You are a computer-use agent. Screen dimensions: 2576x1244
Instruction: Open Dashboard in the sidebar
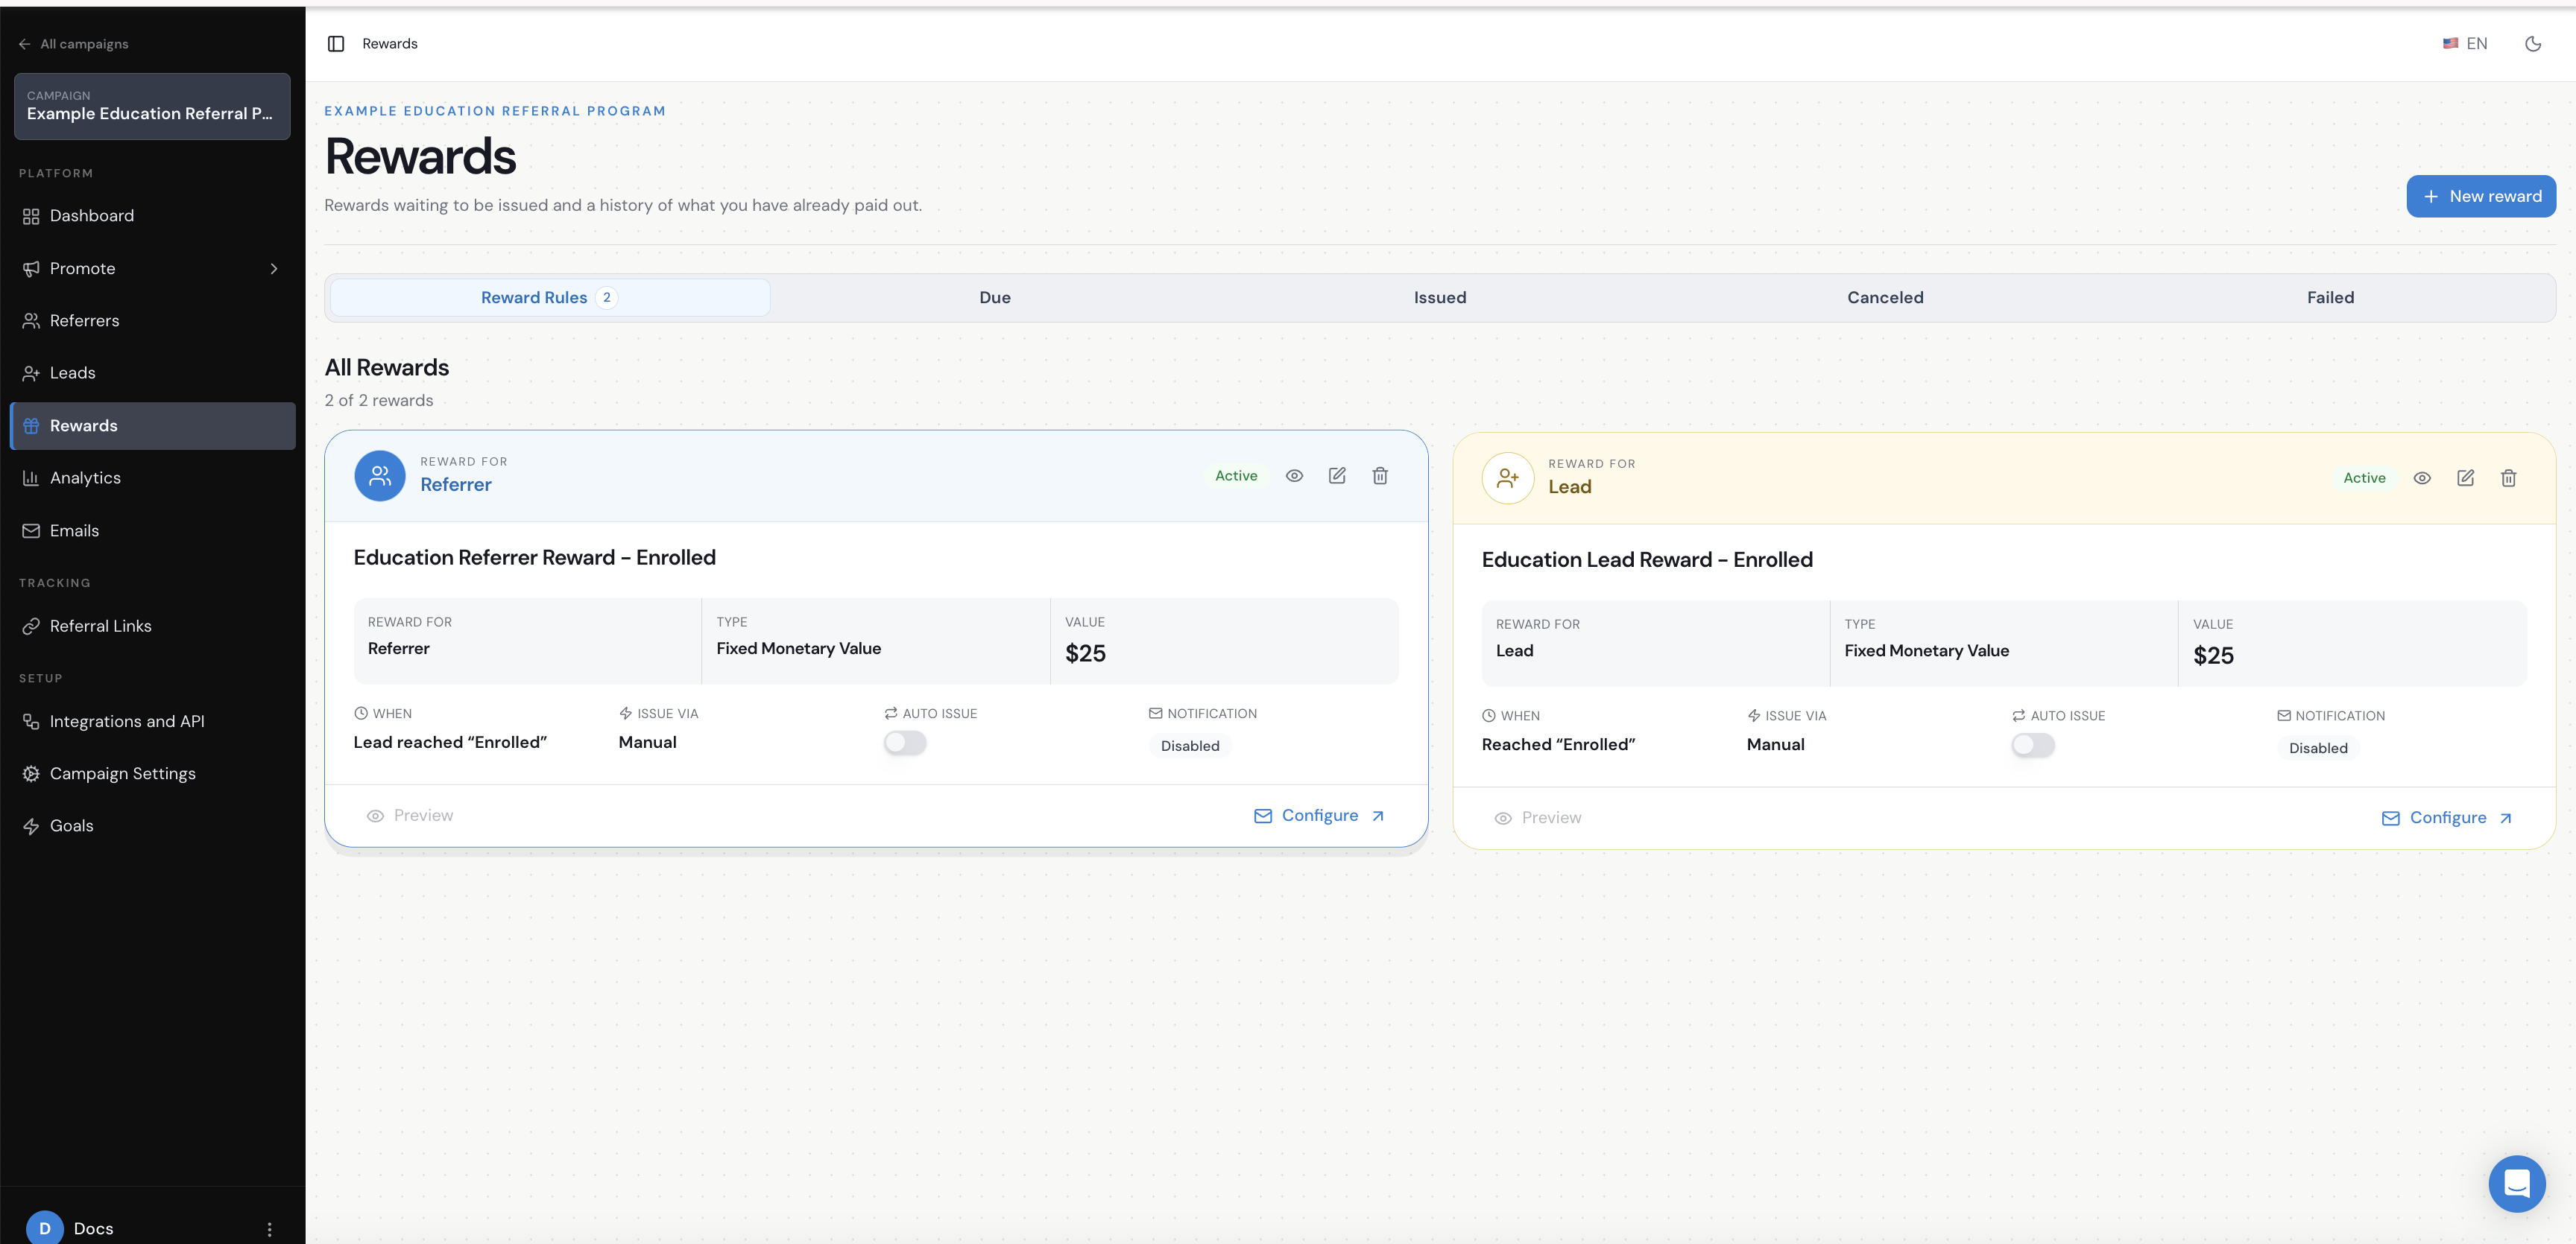pyautogui.click(x=153, y=216)
